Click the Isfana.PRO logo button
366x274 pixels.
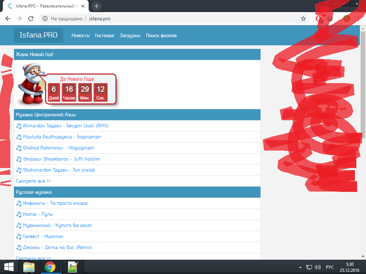click(39, 35)
